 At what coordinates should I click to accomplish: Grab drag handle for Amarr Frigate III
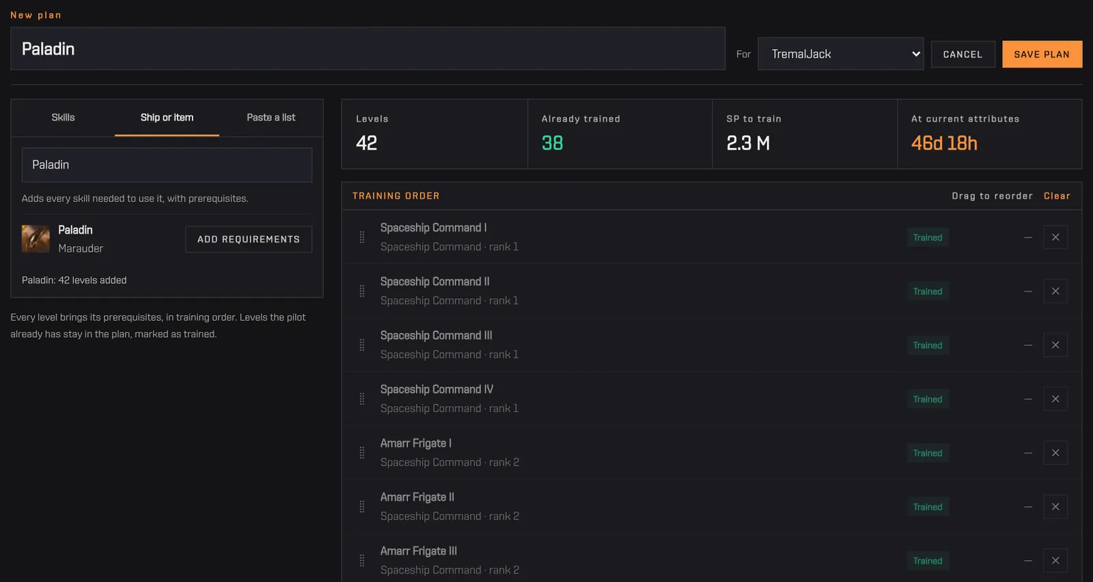362,561
